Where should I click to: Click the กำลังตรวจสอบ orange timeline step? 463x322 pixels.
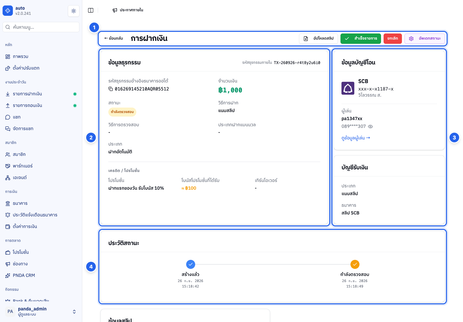point(355,264)
